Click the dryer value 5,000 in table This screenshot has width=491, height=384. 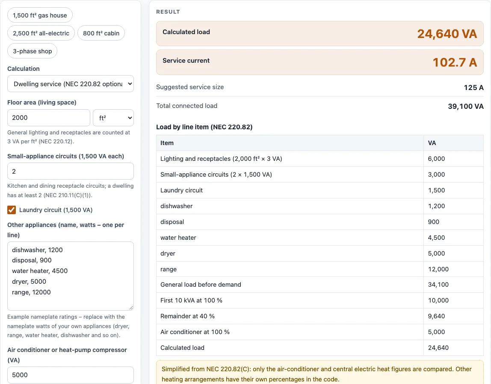[436, 253]
